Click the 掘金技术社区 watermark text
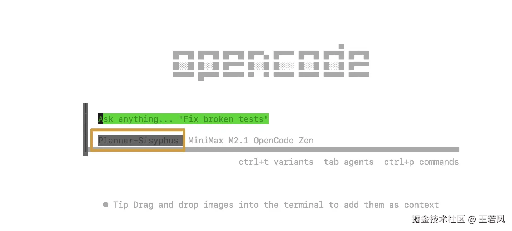This screenshot has height=231, width=512. [438, 219]
